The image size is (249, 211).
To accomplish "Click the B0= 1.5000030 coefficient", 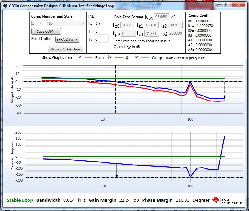I will click(200, 21).
